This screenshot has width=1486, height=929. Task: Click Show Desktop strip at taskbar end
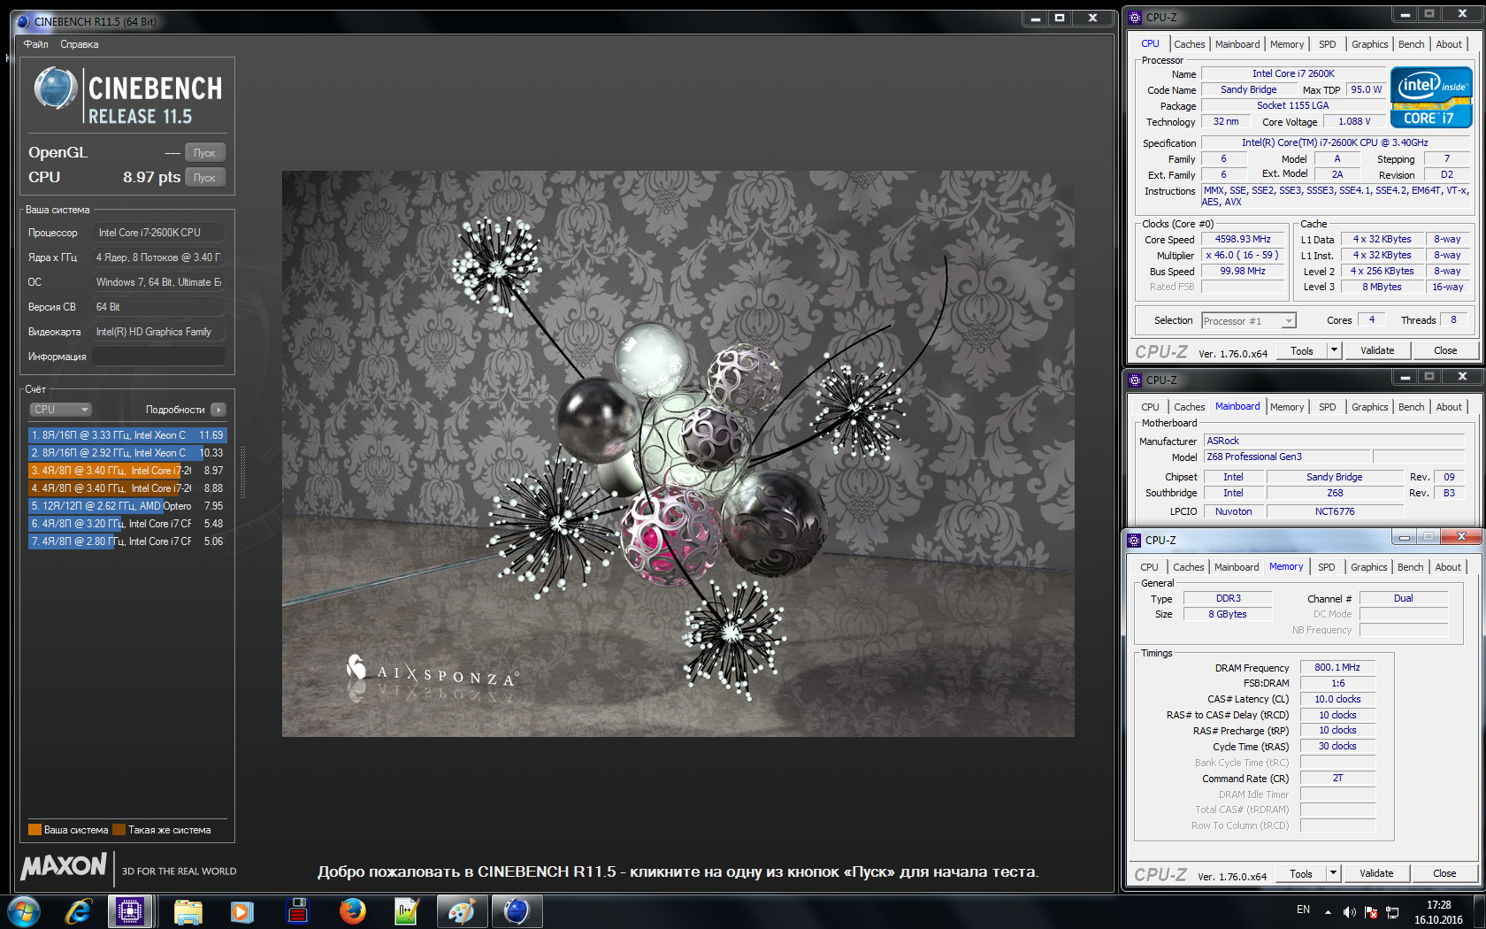[1479, 912]
